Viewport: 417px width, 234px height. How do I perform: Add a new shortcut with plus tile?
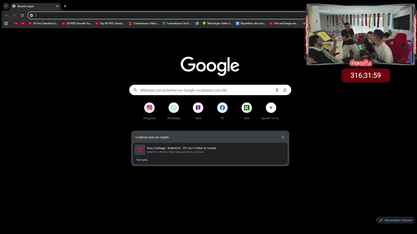(x=271, y=111)
